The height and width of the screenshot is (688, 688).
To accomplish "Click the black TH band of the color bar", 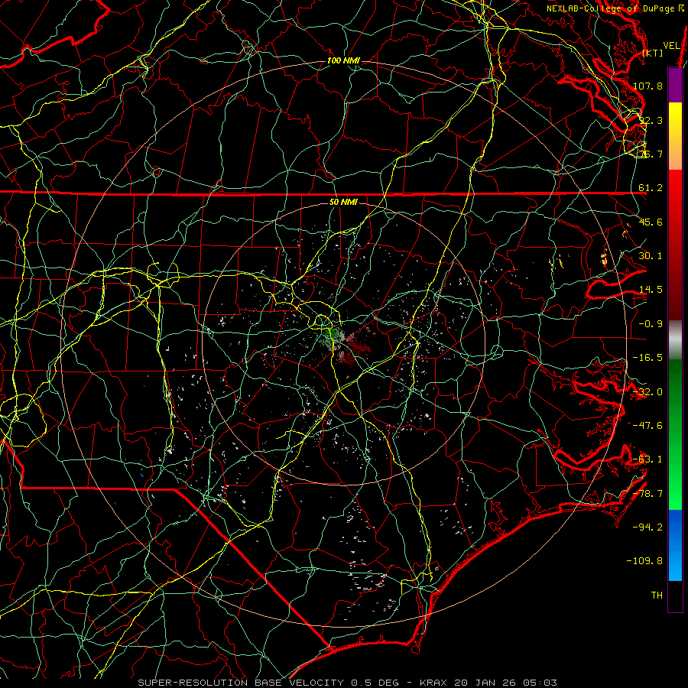I will (675, 596).
